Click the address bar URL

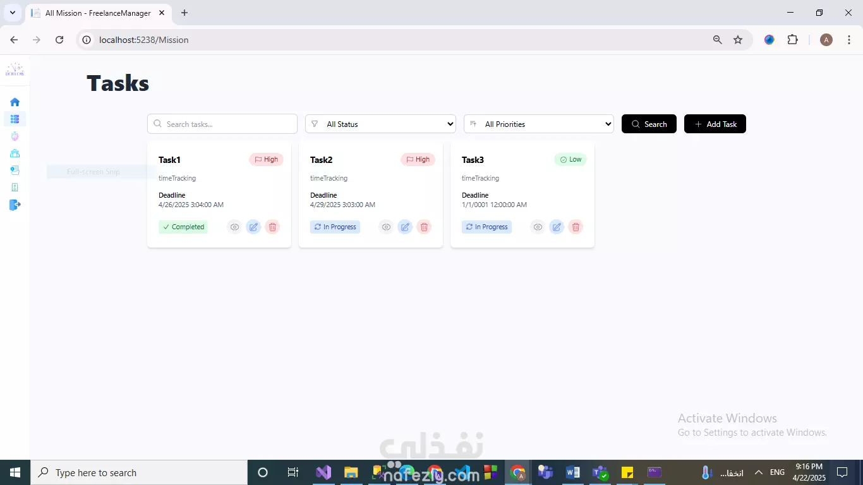click(144, 40)
